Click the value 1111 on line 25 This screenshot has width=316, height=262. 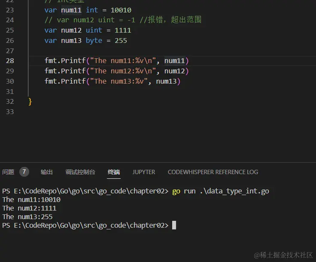pos(123,30)
